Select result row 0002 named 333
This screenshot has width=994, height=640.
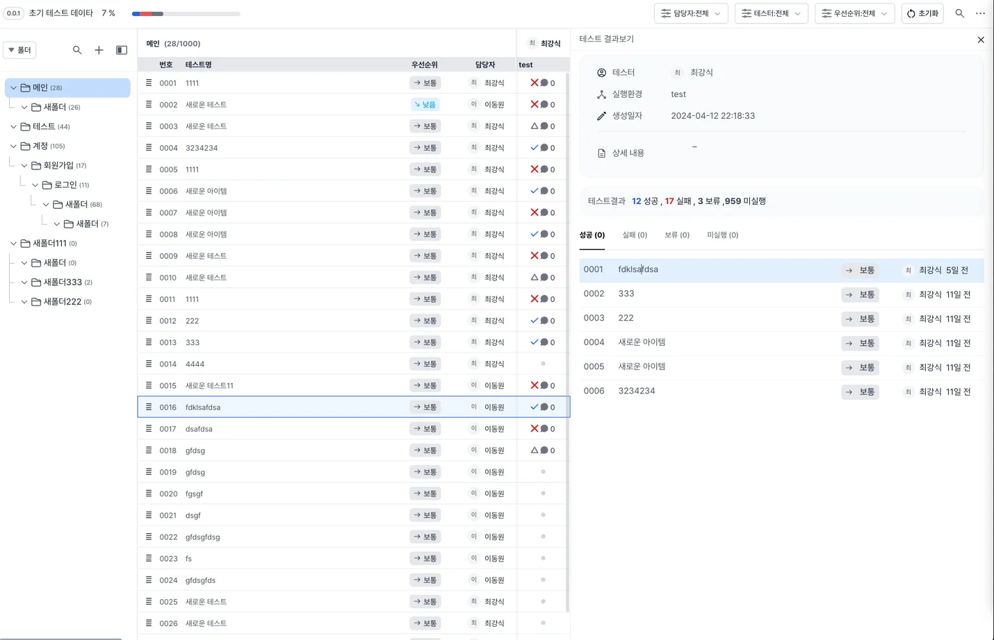point(781,294)
